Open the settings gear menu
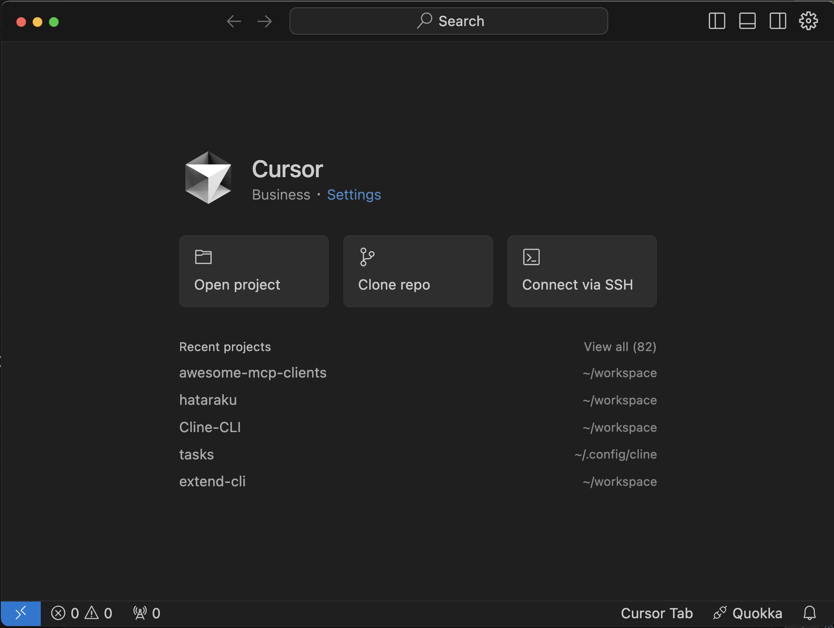The height and width of the screenshot is (628, 834). [808, 21]
